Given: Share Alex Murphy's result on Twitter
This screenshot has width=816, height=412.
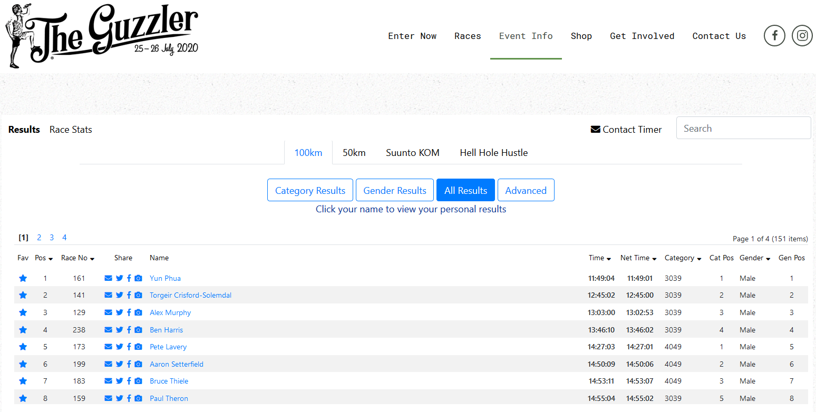Looking at the screenshot, I should pyautogui.click(x=119, y=312).
